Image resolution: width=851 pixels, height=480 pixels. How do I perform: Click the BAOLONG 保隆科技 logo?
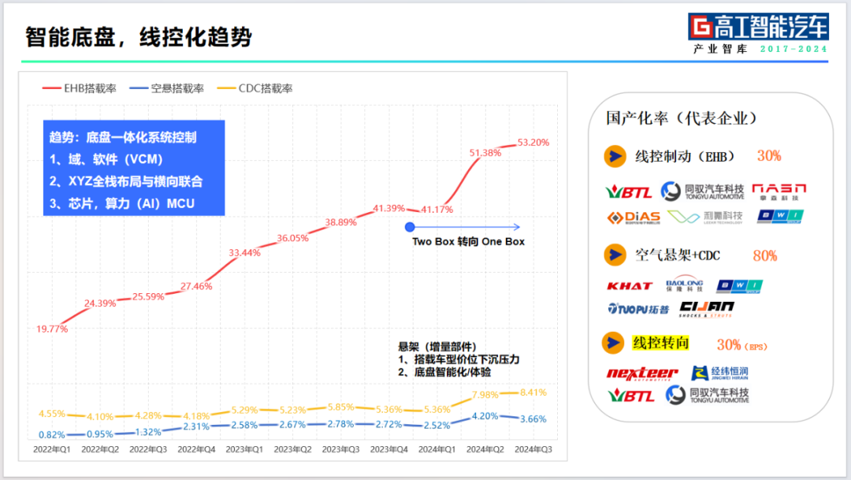tap(685, 285)
